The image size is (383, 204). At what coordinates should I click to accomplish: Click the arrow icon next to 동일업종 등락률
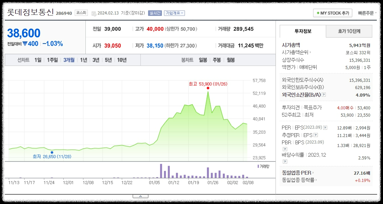[x=316, y=180]
